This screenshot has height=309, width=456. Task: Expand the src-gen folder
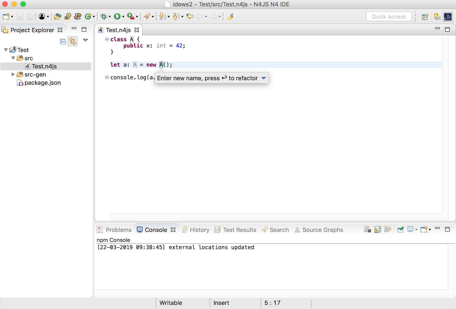[13, 74]
